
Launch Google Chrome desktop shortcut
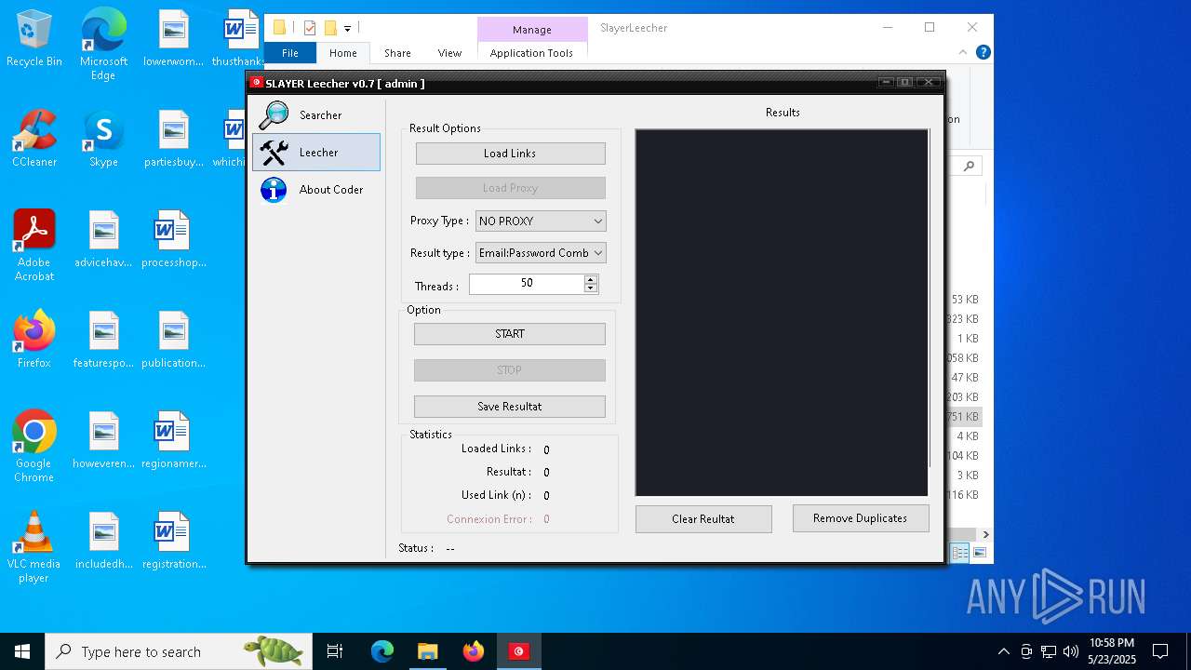click(34, 446)
